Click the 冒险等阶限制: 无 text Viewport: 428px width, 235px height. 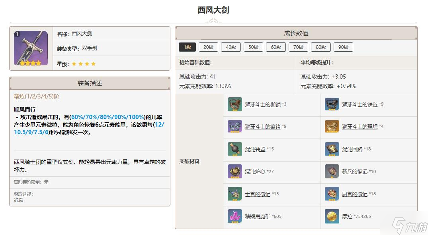coord(31,182)
